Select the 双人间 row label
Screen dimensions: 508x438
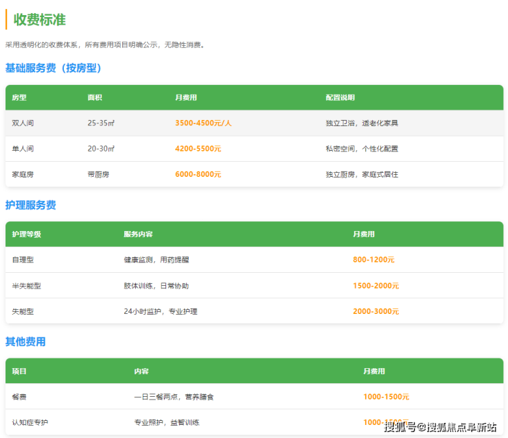click(23, 123)
